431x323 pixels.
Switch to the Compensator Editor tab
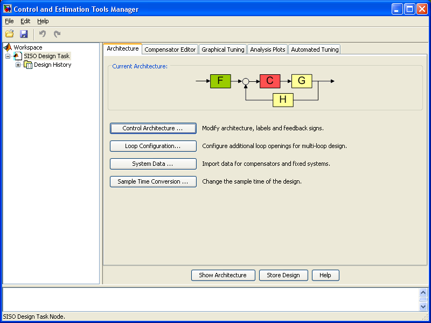click(170, 50)
